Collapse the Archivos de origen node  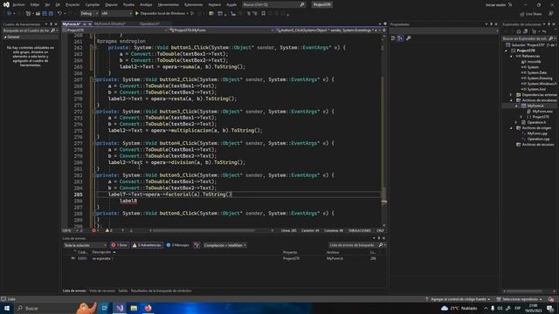point(512,128)
